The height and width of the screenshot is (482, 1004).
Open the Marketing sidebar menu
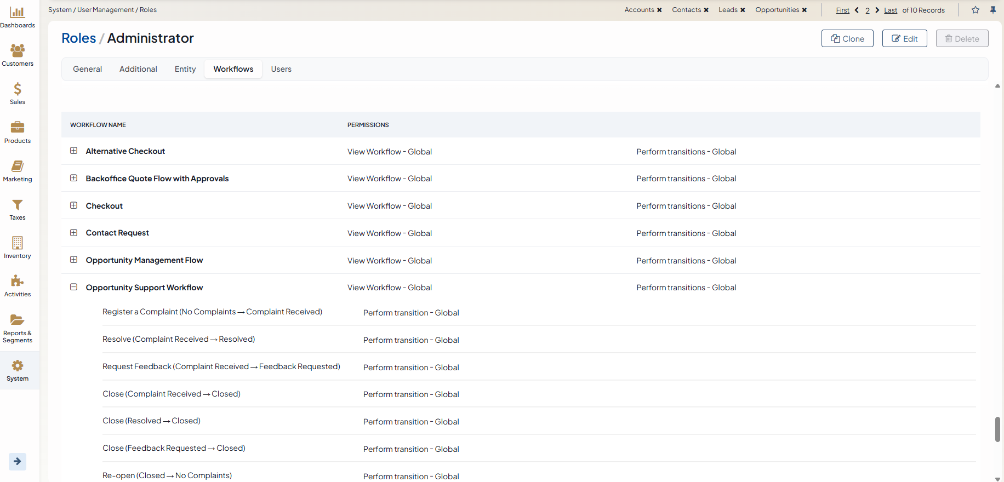[x=18, y=171]
